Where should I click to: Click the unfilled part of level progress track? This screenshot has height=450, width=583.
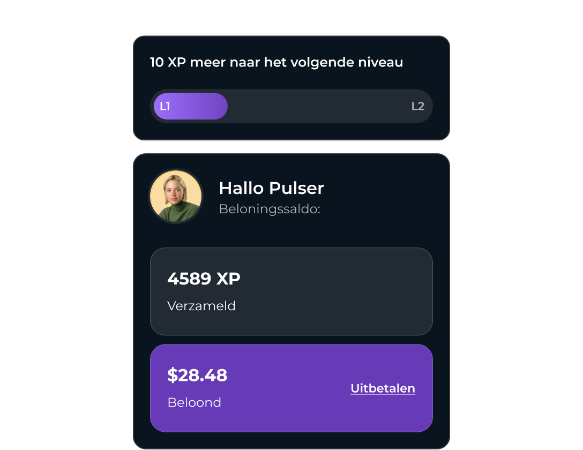tap(320, 106)
